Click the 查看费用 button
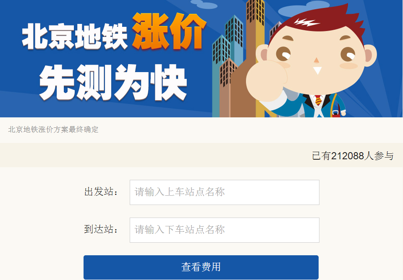The height and width of the screenshot is (280, 403). point(201,267)
